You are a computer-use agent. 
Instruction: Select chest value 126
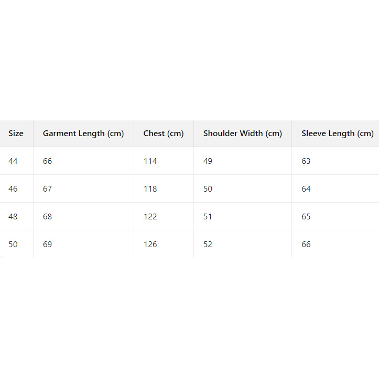point(150,244)
